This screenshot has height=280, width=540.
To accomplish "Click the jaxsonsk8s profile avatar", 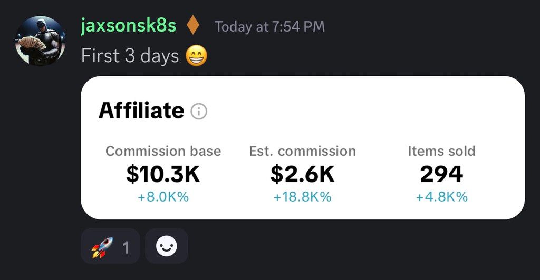I will (x=40, y=40).
